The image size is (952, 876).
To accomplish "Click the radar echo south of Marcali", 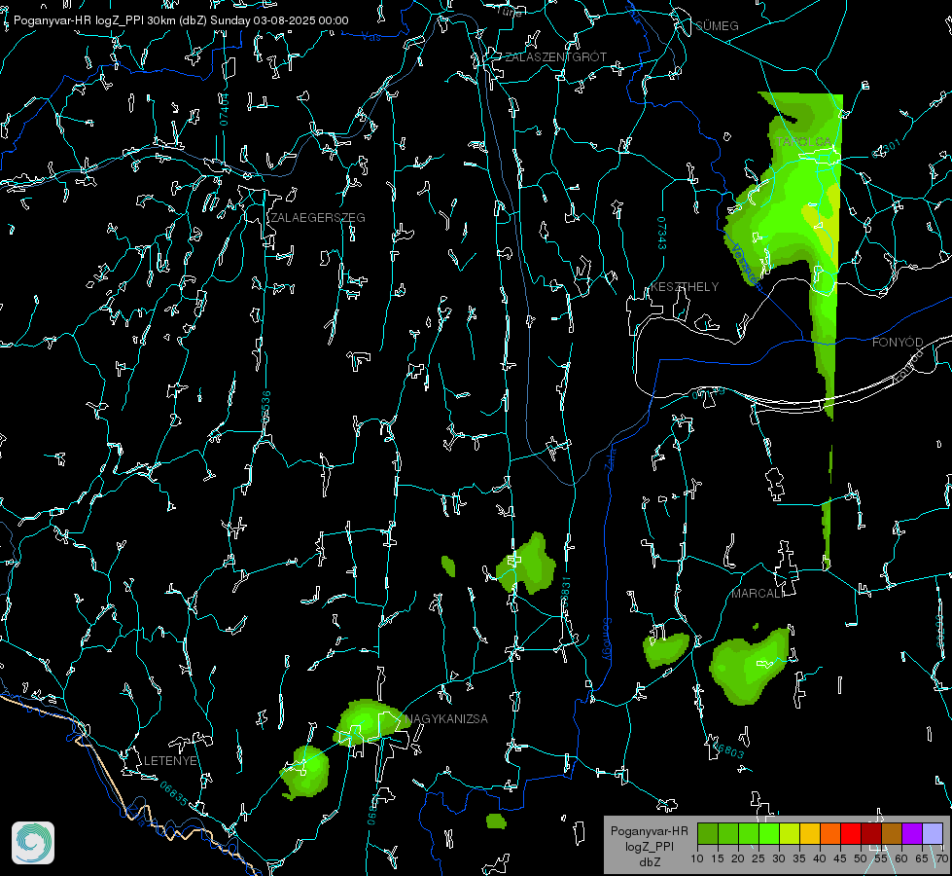I will click(x=750, y=668).
